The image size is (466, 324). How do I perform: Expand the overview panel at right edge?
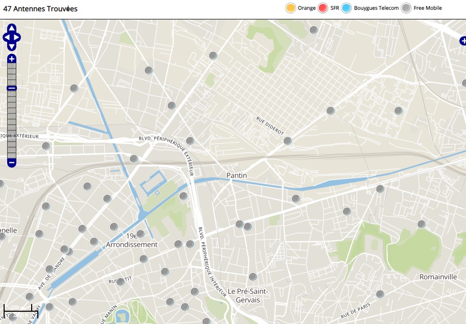tap(462, 41)
